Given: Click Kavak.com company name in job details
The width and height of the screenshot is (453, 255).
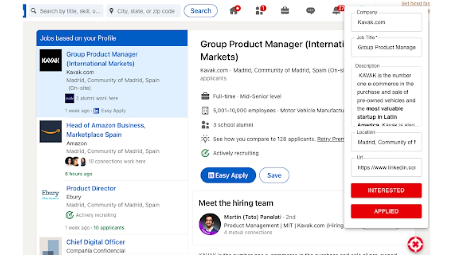Looking at the screenshot, I should (x=214, y=71).
